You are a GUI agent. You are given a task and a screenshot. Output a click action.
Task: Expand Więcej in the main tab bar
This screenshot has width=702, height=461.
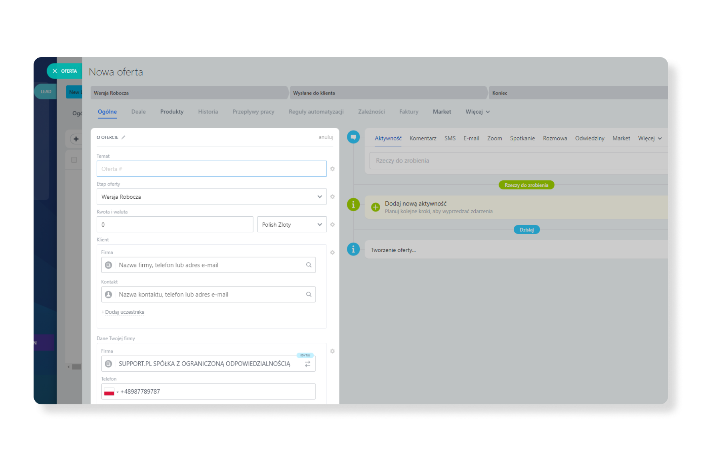477,112
